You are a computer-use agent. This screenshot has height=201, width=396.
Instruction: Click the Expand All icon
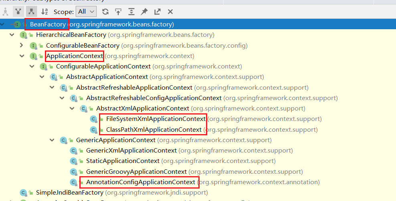point(131,12)
